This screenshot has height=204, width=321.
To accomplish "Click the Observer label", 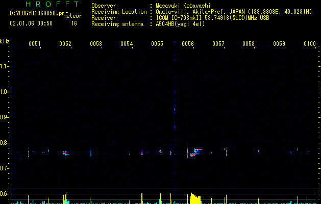I will [x=104, y=6].
